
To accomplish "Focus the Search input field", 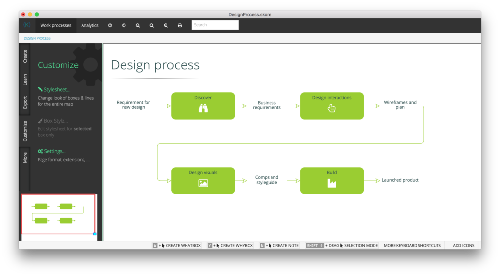I will click(x=215, y=25).
